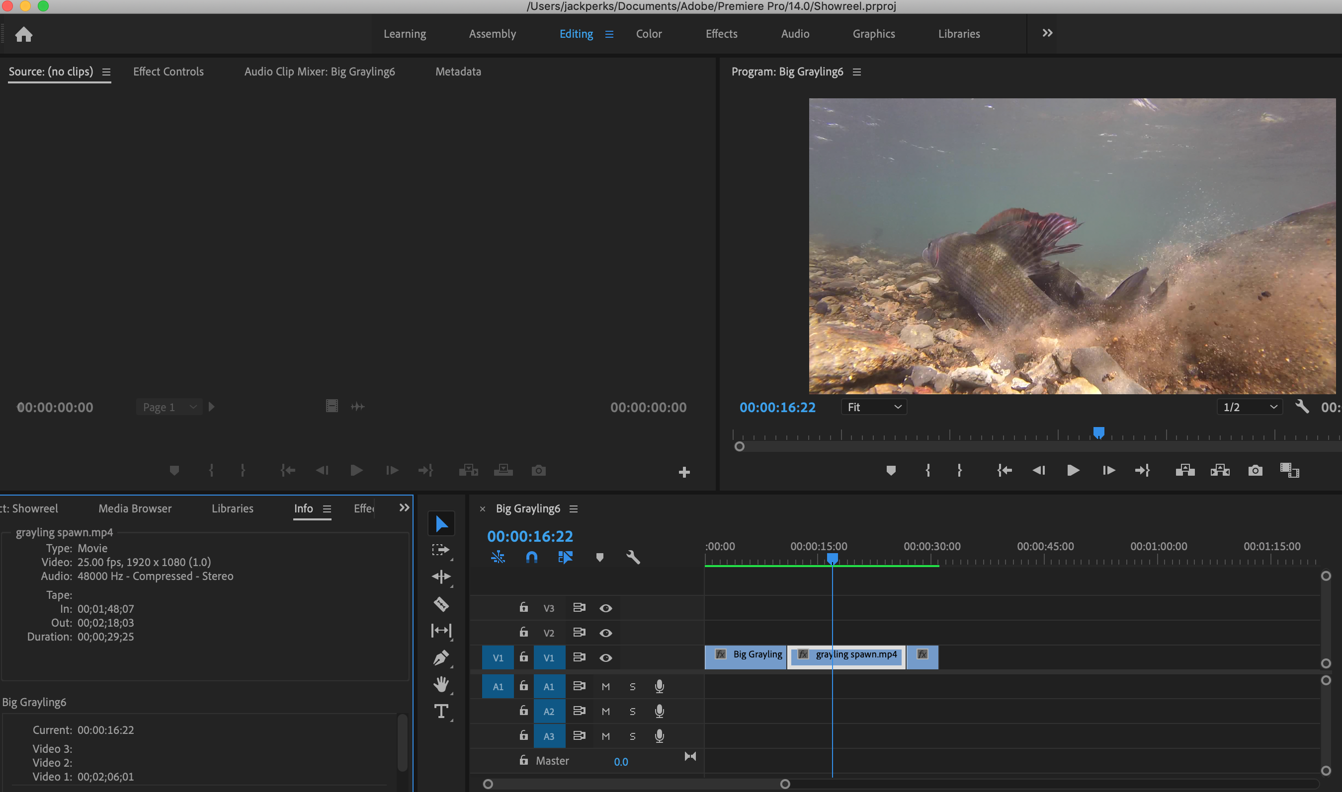Open the 1/2 playback resolution dropdown
1342x792 pixels.
(x=1249, y=407)
